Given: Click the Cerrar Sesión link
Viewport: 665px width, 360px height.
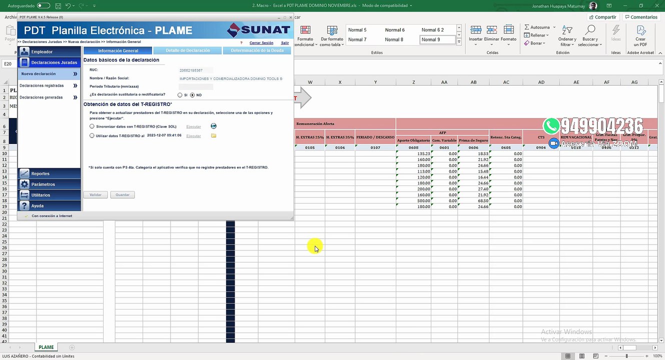Looking at the screenshot, I should 262,43.
